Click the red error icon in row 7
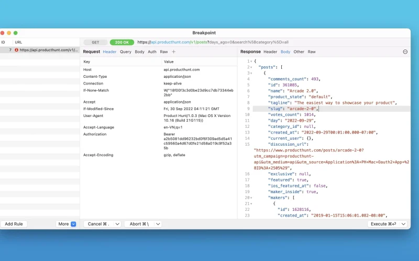This screenshot has width=419, height=261. [x=17, y=50]
